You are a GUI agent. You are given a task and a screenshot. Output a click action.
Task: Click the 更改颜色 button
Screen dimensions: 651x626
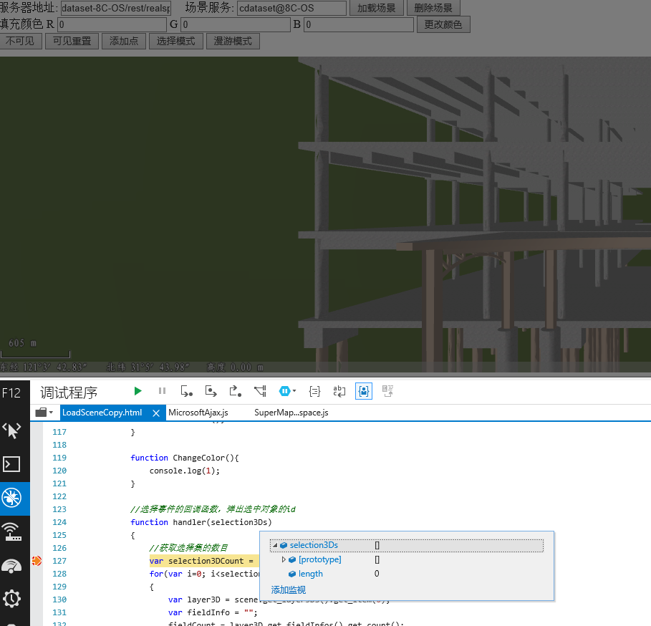pyautogui.click(x=443, y=24)
